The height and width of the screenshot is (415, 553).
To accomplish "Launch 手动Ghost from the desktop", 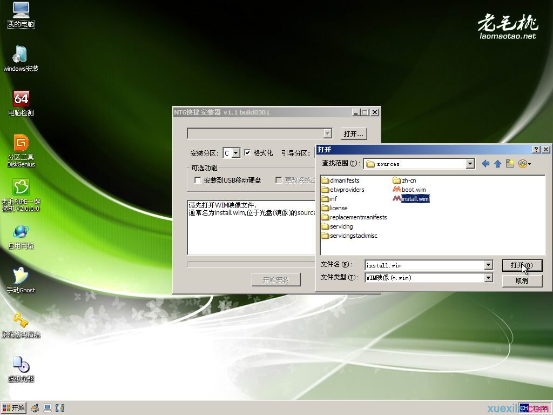I will [21, 276].
